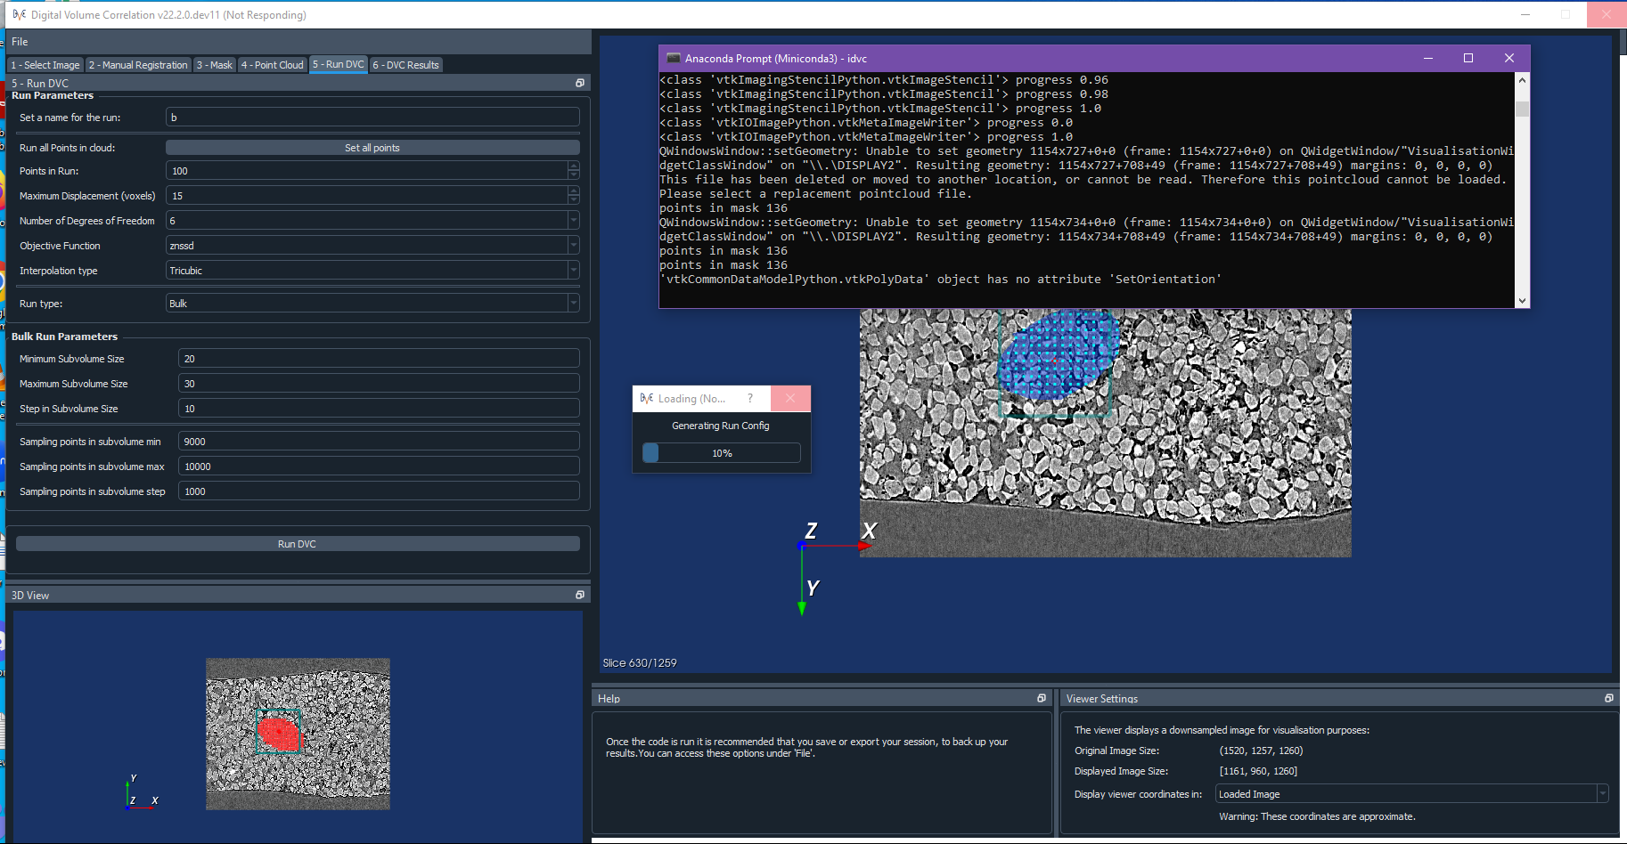The image size is (1627, 844).
Task: Undock the 3D View panel
Action: (x=580, y=594)
